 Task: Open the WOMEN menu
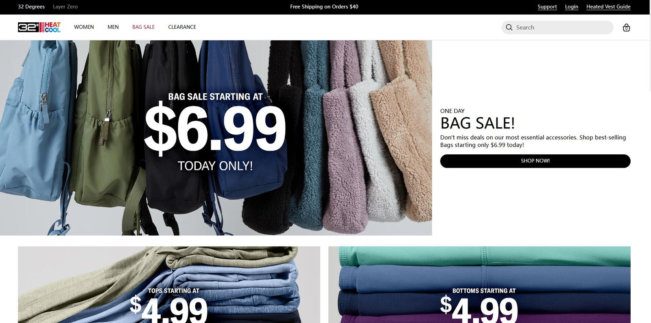[84, 27]
